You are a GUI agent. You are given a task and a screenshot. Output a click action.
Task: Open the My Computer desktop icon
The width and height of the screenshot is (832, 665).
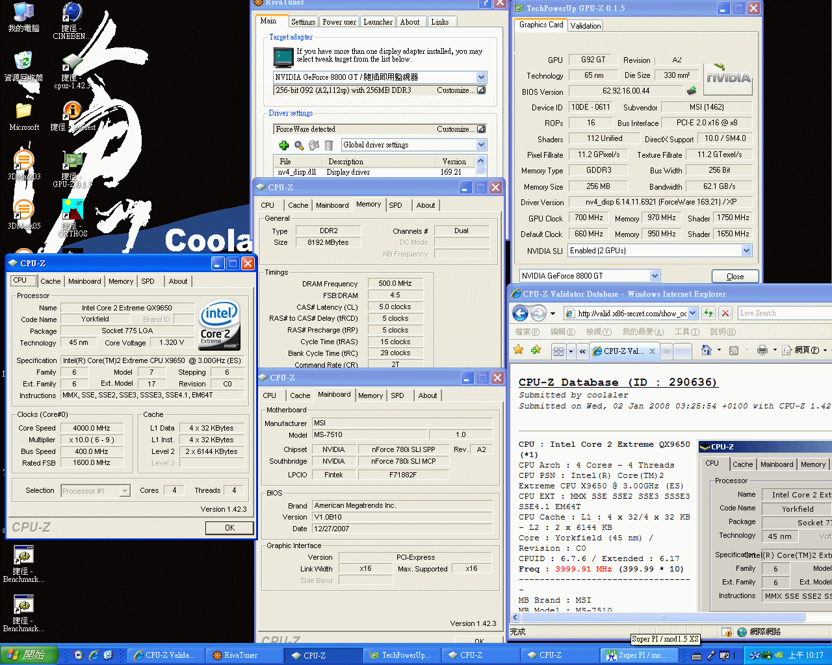coord(24,18)
